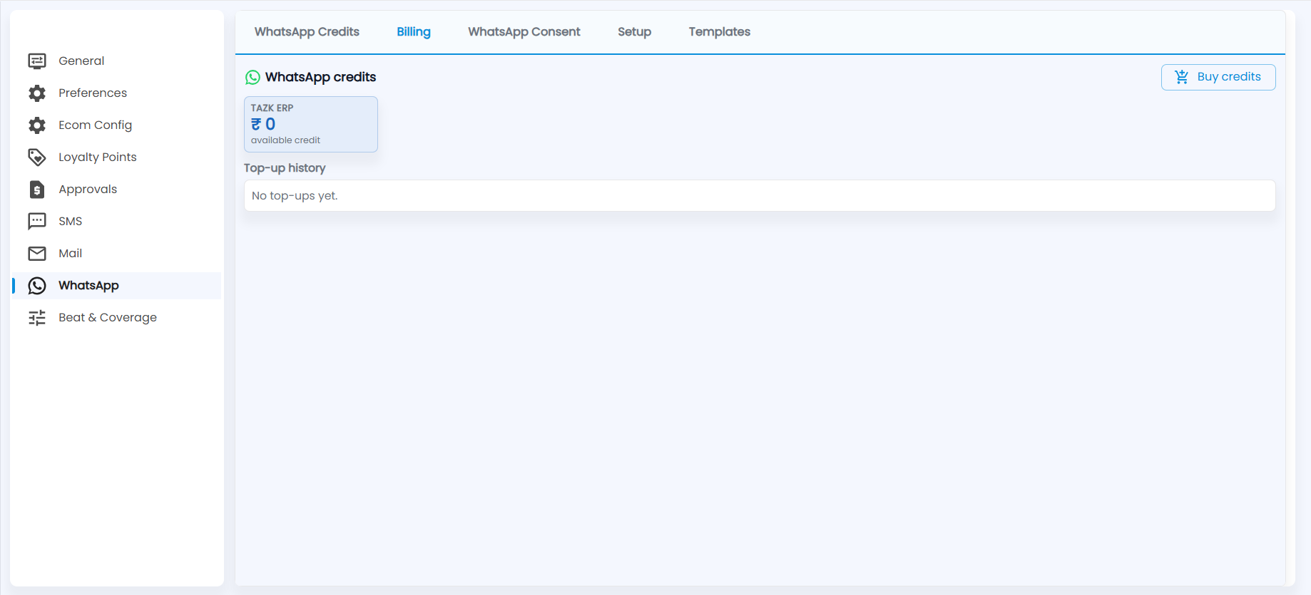This screenshot has width=1311, height=595.
Task: Open the WhatsApp Consent tab
Action: 524,31
